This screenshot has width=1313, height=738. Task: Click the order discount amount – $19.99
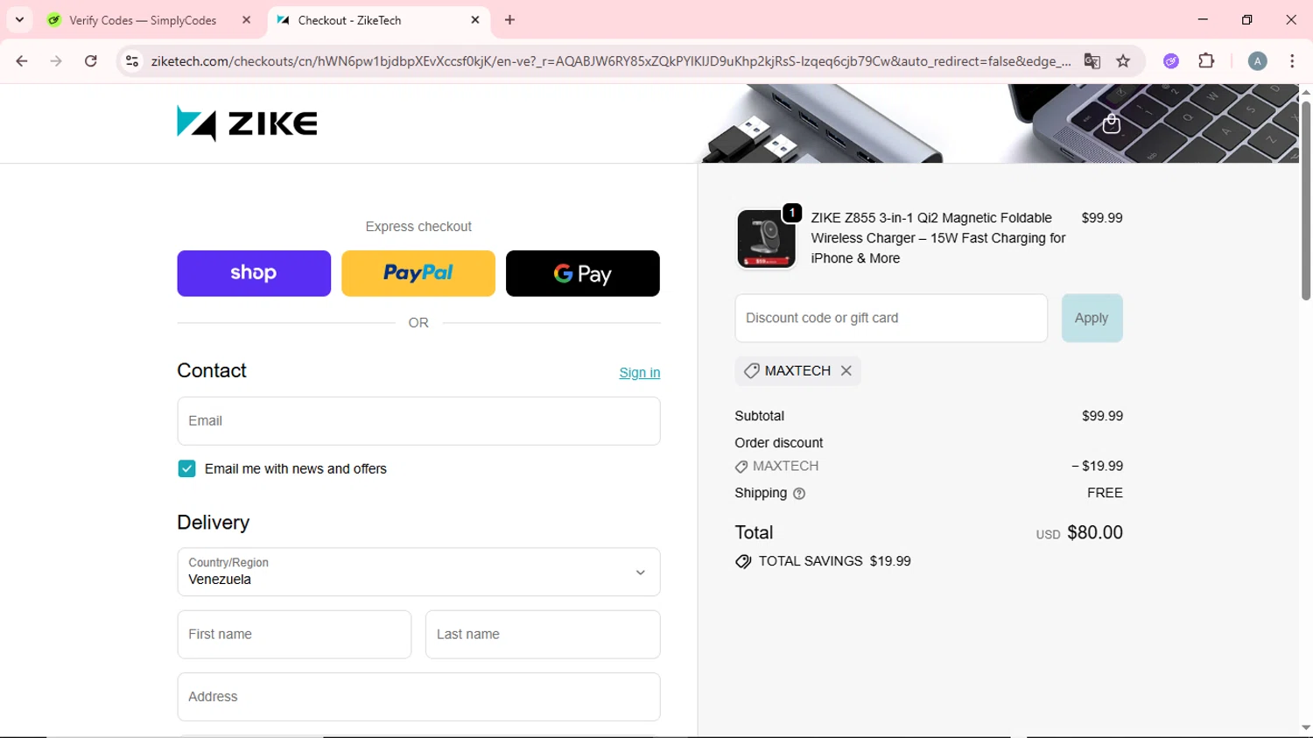[x=1097, y=467]
